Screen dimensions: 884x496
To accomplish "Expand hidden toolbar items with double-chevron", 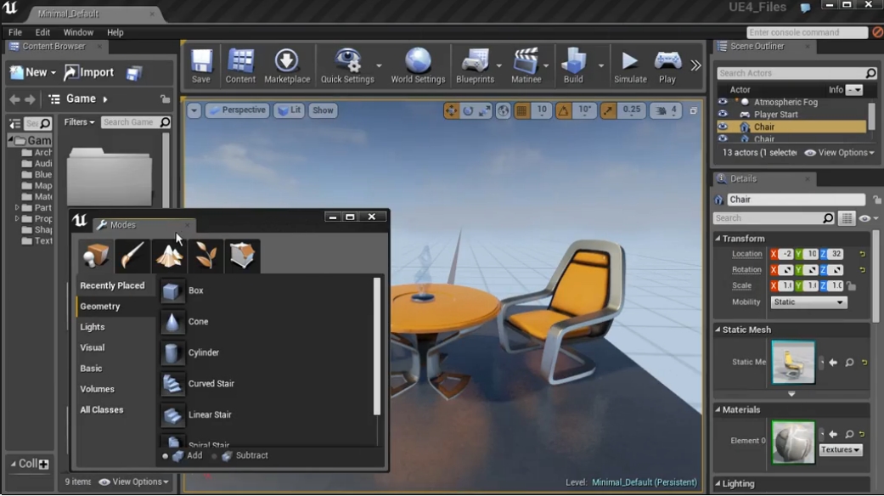I will click(695, 65).
